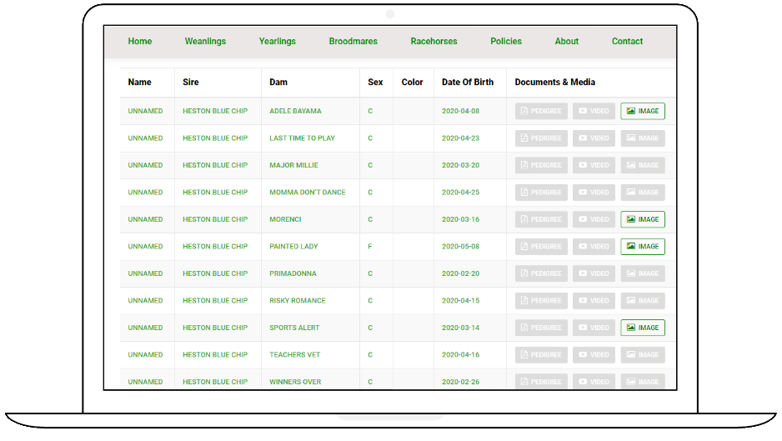Click Pedigree button in Primadonna row
Viewport: 782px width, 441px height.
(x=541, y=273)
